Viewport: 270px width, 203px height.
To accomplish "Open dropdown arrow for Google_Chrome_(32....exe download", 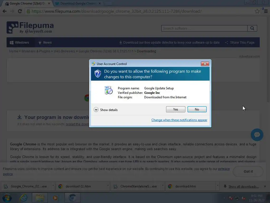I will (x=53, y=186).
